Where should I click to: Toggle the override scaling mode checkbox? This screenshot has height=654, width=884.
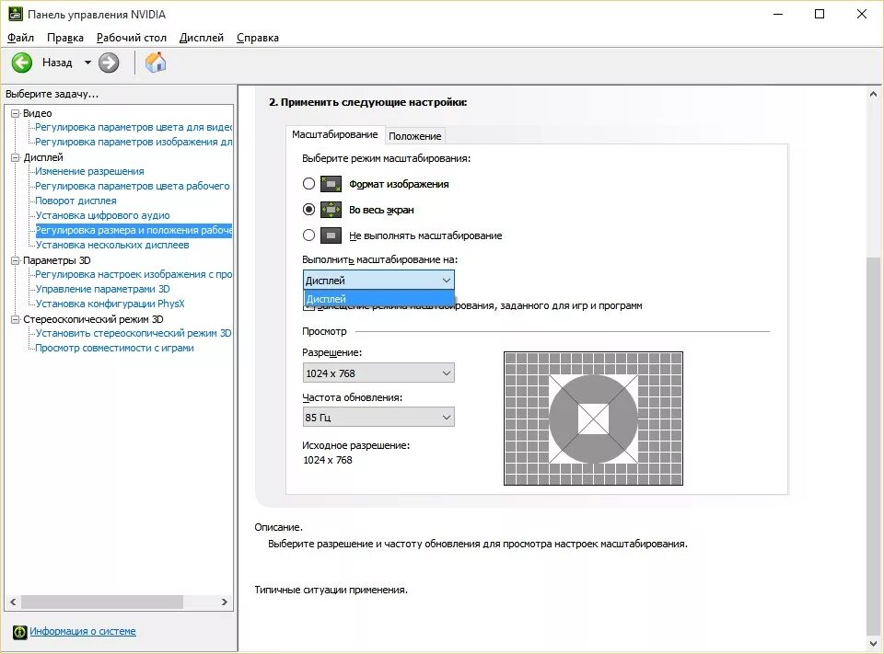click(308, 306)
